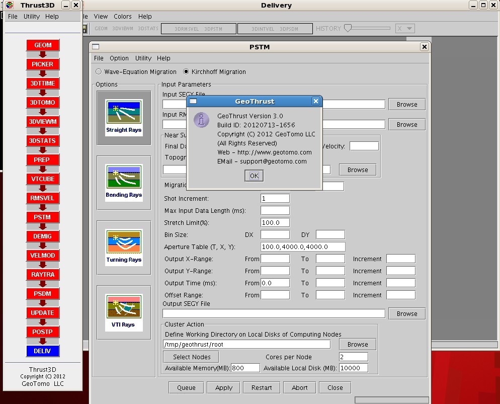500x404 pixels.
Task: Click GEOM in Delivery toolbar
Action: (x=101, y=28)
